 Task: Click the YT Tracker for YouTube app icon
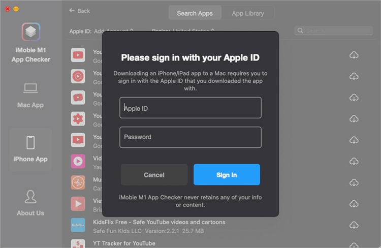pyautogui.click(x=78, y=243)
